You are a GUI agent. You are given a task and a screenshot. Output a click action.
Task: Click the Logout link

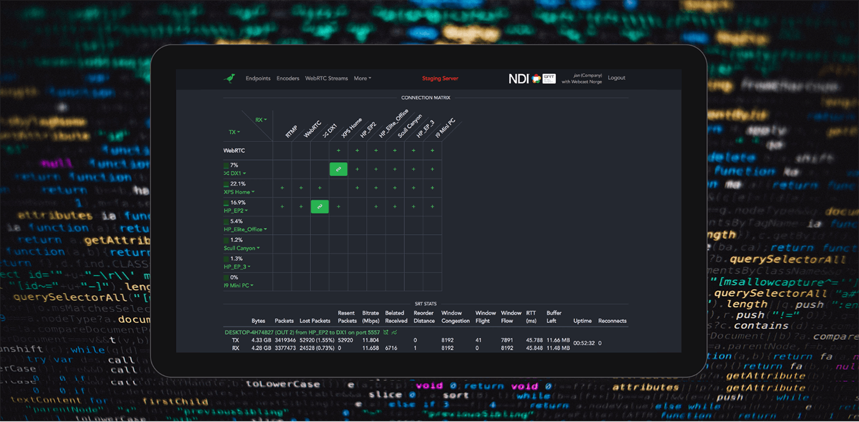point(617,78)
